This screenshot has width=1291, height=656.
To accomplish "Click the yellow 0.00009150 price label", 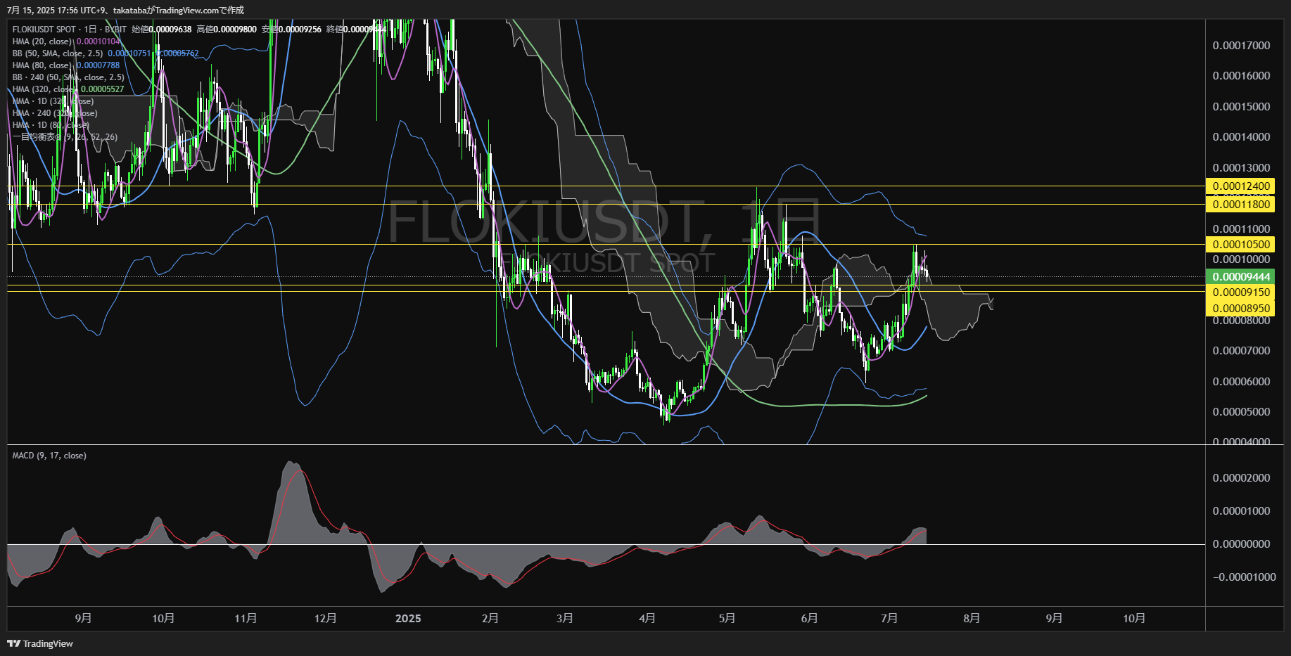I will click(1242, 292).
